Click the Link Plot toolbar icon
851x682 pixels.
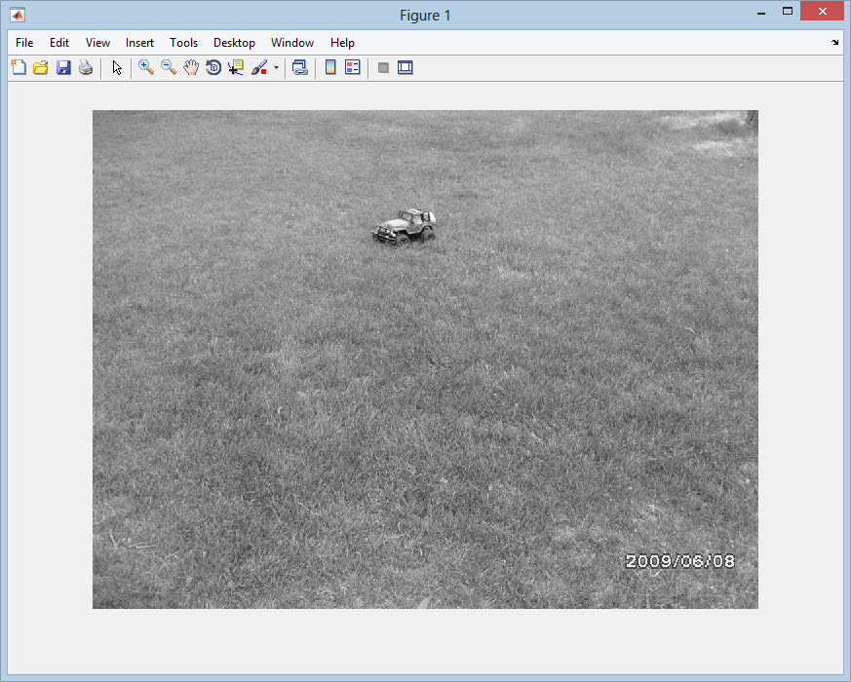click(x=299, y=67)
